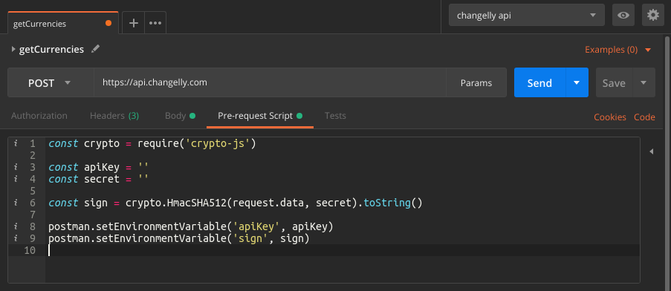Click the environment quick look eye icon

pyautogui.click(x=623, y=16)
